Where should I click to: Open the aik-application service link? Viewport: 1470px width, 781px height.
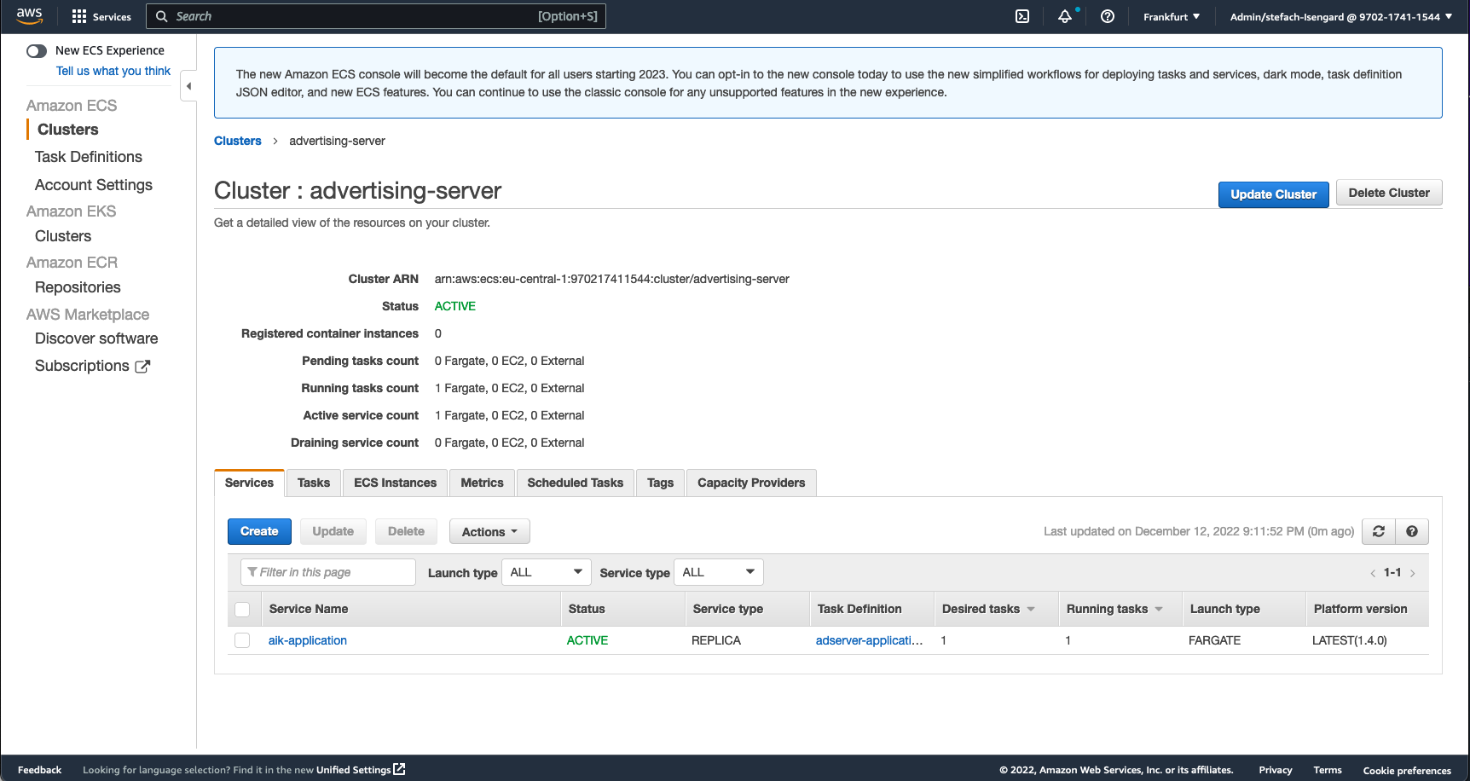tap(308, 640)
